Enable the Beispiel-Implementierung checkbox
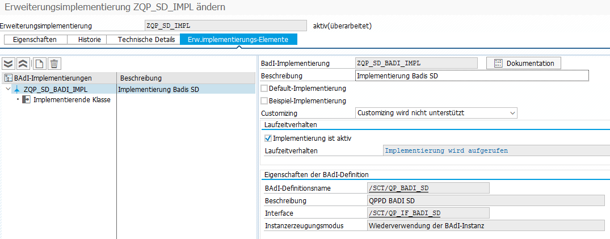 [264, 101]
